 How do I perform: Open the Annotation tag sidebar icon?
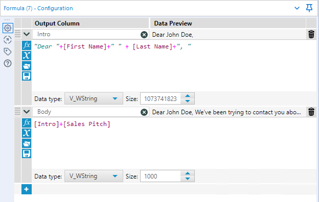tap(8, 52)
